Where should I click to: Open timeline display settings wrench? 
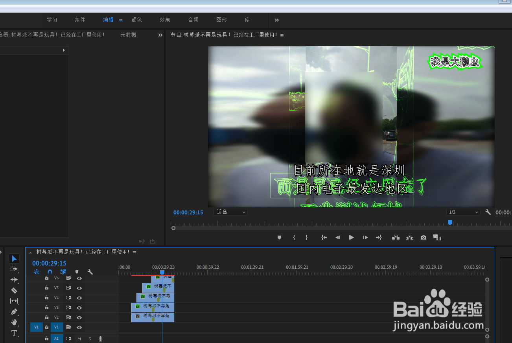point(90,272)
